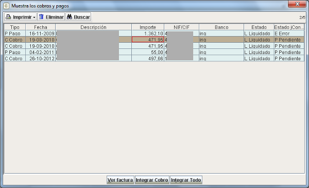This screenshot has height=188, width=309.
Task: Close the Muestra los cobros y pagos window
Action: pyautogui.click(x=297, y=4)
